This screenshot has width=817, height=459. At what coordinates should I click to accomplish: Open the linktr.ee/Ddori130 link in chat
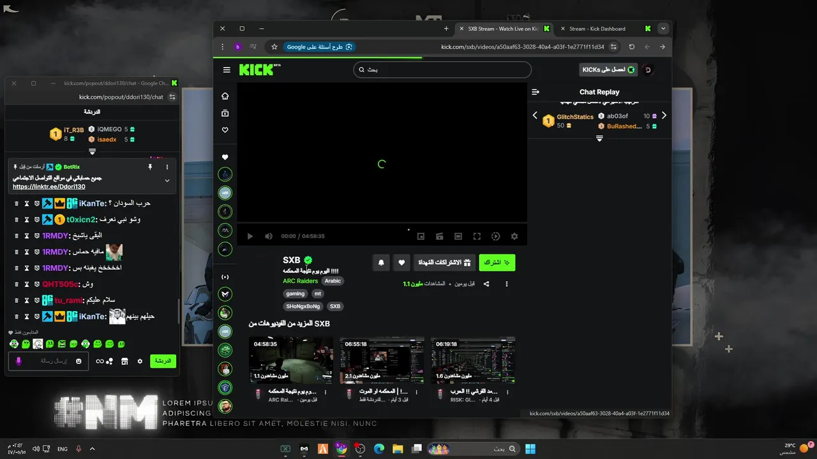pos(49,187)
